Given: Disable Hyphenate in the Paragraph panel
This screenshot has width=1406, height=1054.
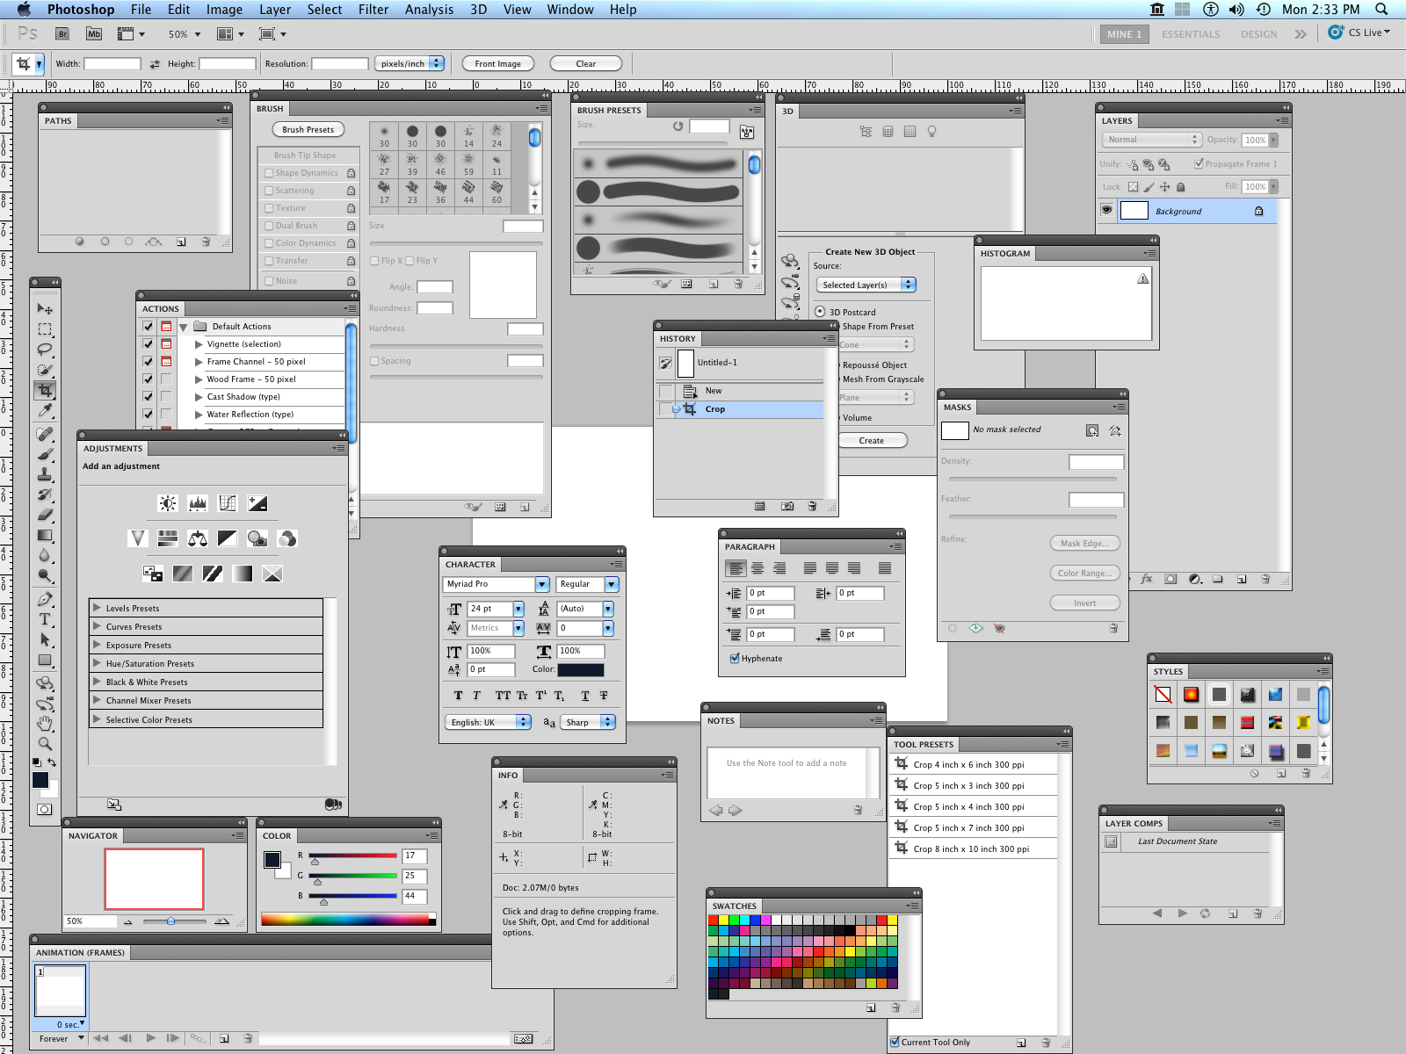Looking at the screenshot, I should (735, 658).
